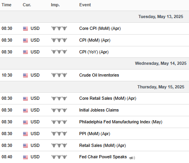This screenshot has width=189, height=163.
Task: Click the US flag in Philadelphia Fed Manufacturing row
Action: (x=25, y=122)
